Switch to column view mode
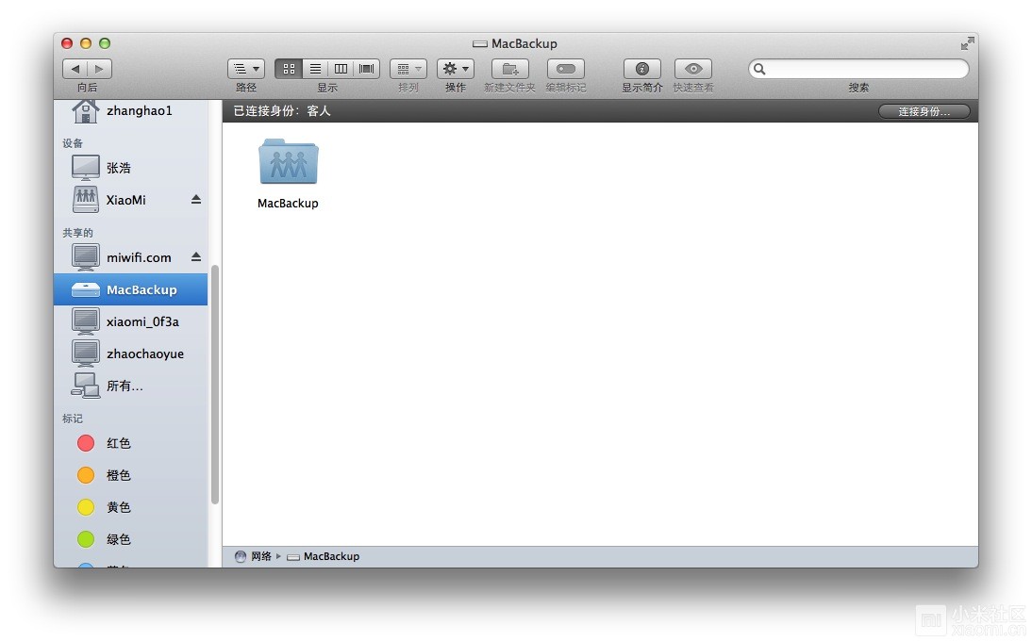 [x=341, y=69]
